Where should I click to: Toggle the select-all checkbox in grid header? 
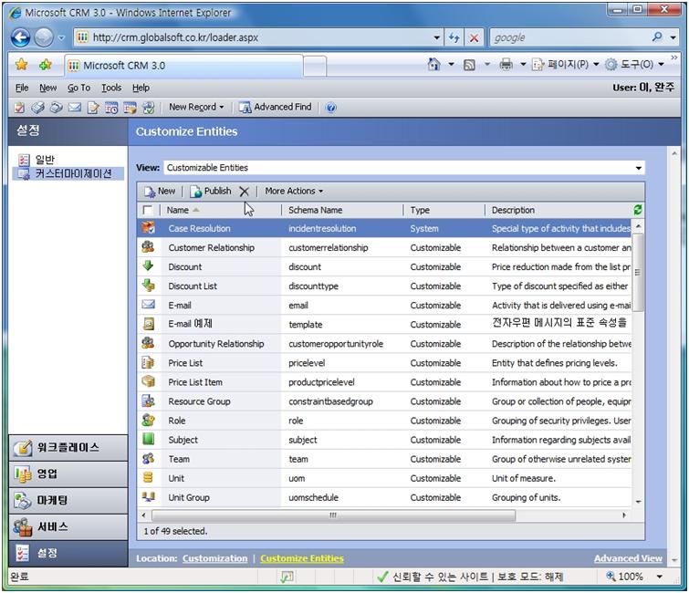(148, 210)
